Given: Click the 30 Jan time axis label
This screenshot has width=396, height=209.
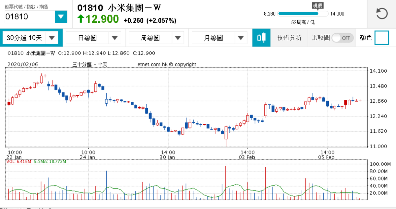Looking at the screenshot, I should (x=167, y=157).
